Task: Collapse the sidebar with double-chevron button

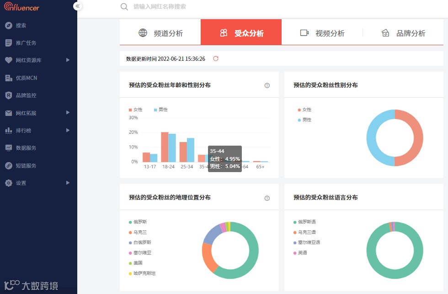Action: point(77,6)
